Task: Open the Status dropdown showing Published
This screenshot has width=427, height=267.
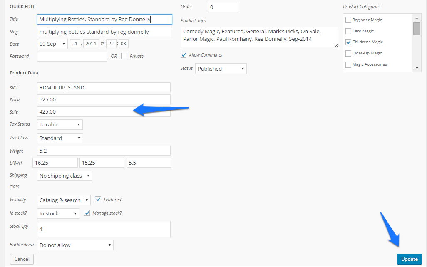Action: pos(221,69)
